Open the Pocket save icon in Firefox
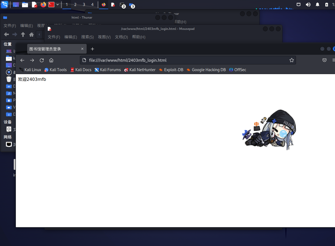The height and width of the screenshot is (246, 335). click(325, 60)
